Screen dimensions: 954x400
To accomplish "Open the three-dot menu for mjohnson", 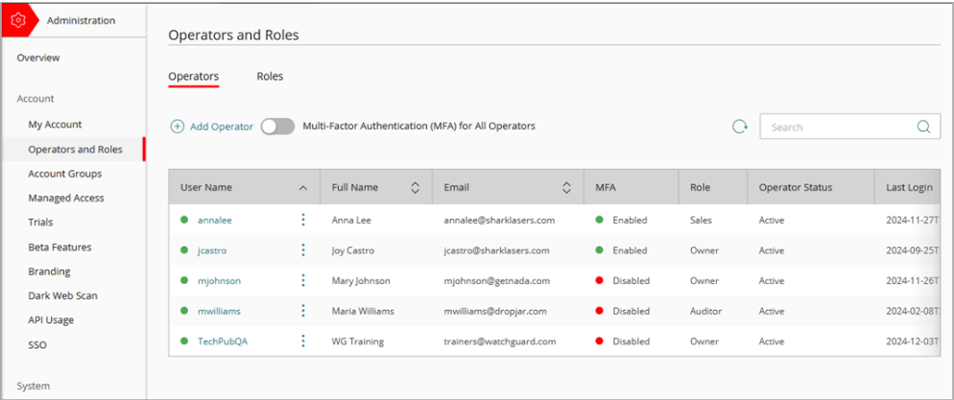I will [303, 281].
